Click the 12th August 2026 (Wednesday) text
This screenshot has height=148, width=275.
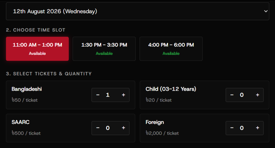pos(55,11)
